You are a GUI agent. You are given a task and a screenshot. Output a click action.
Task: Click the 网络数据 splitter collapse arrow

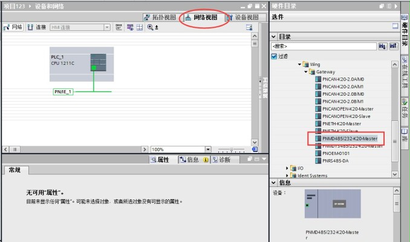[260, 81]
